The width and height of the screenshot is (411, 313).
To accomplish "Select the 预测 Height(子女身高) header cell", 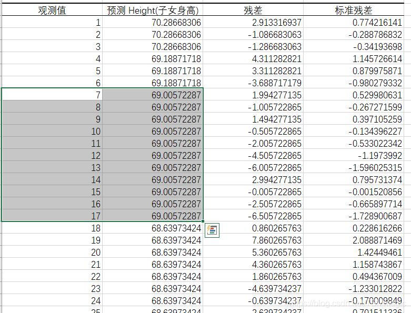I will coord(153,10).
